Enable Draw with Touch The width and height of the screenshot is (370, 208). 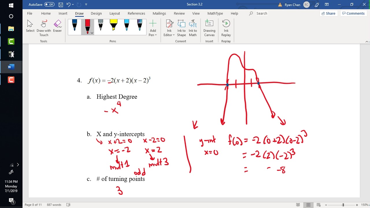[x=44, y=28]
